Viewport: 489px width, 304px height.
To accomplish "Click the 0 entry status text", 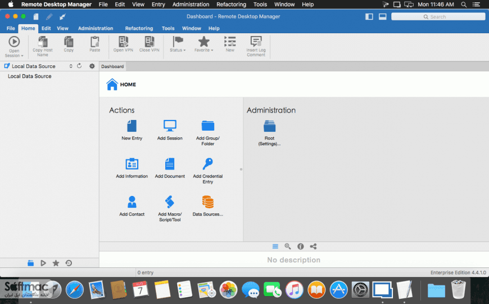I will [x=146, y=272].
